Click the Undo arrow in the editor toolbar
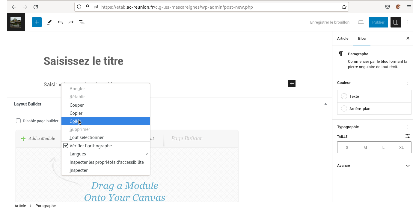 (x=60, y=22)
